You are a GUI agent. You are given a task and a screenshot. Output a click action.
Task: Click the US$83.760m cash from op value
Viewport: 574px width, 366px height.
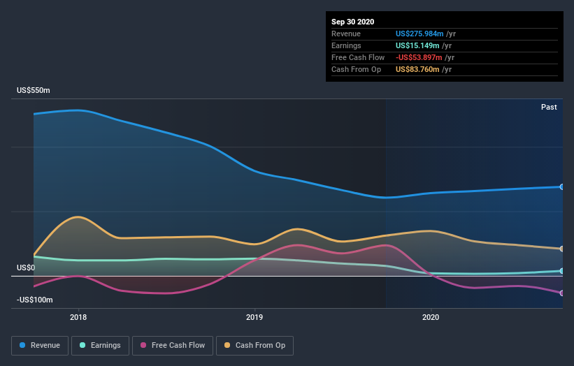[x=417, y=69]
